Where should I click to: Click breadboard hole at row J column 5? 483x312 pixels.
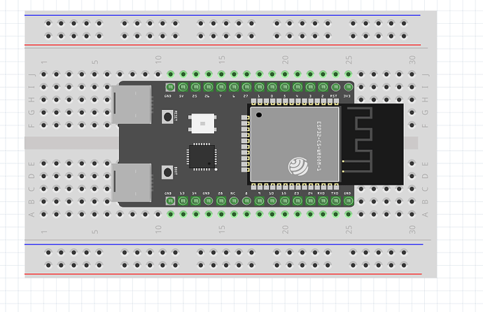click(94, 74)
